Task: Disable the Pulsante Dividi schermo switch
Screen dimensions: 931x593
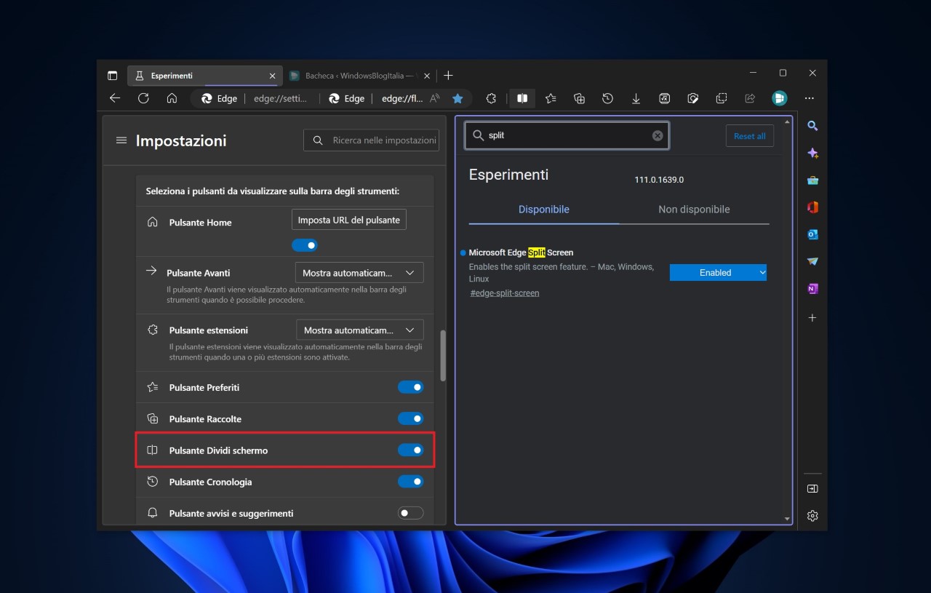Action: click(x=410, y=450)
